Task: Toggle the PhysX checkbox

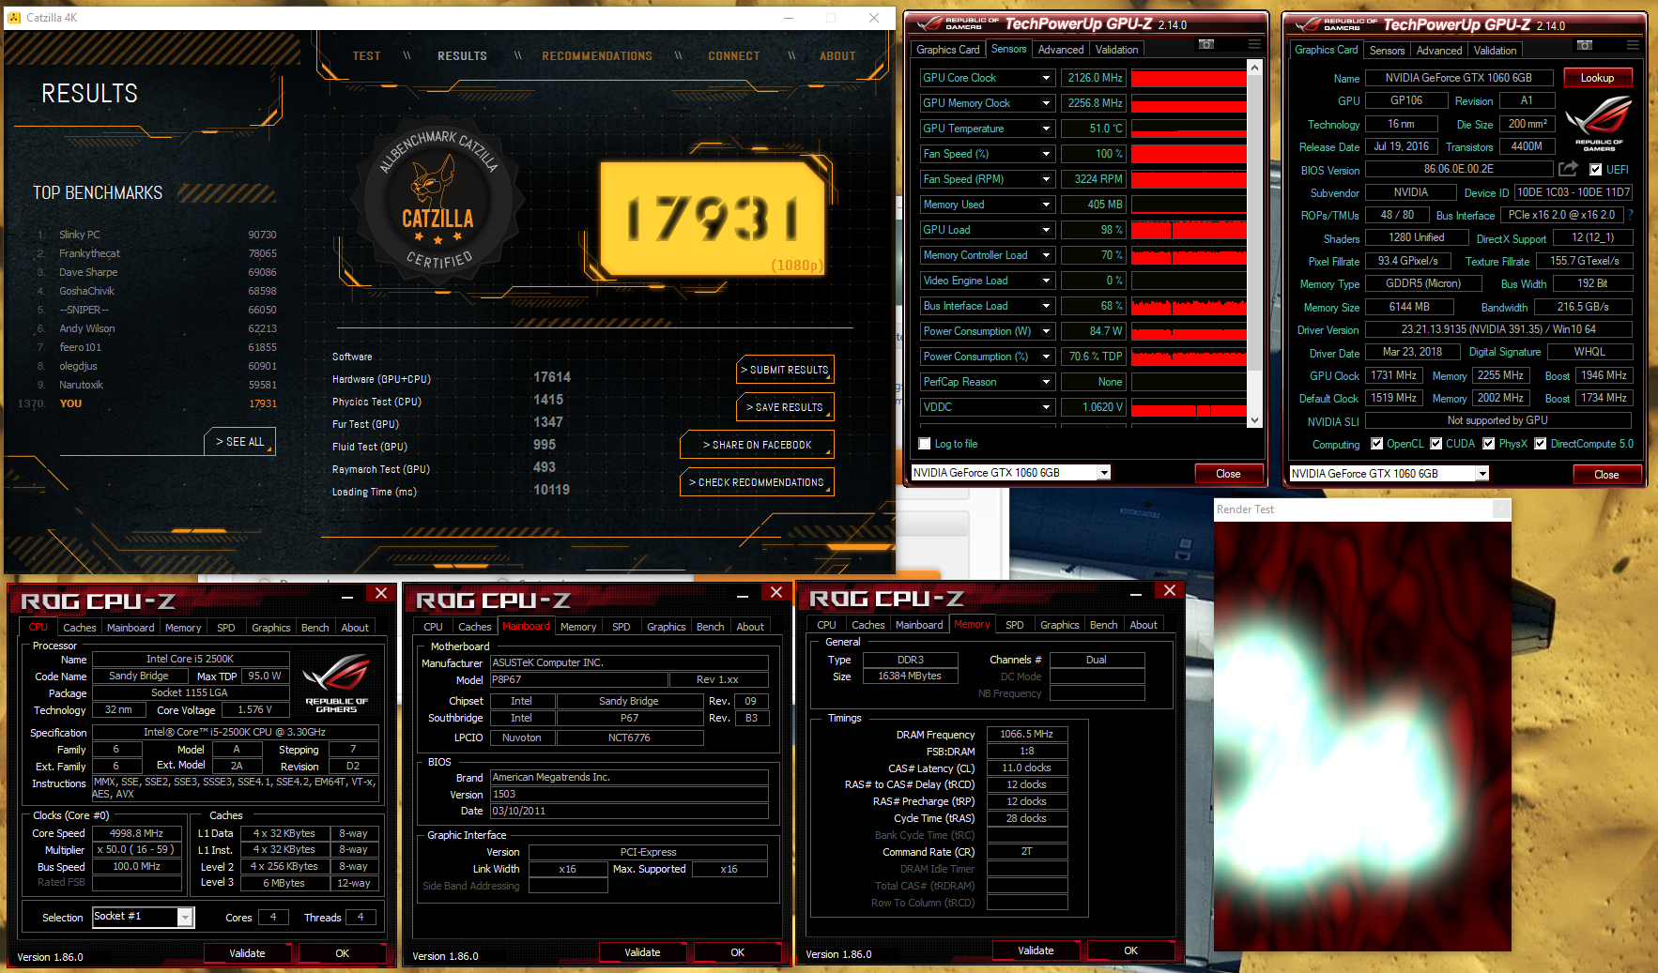Action: point(1488,444)
